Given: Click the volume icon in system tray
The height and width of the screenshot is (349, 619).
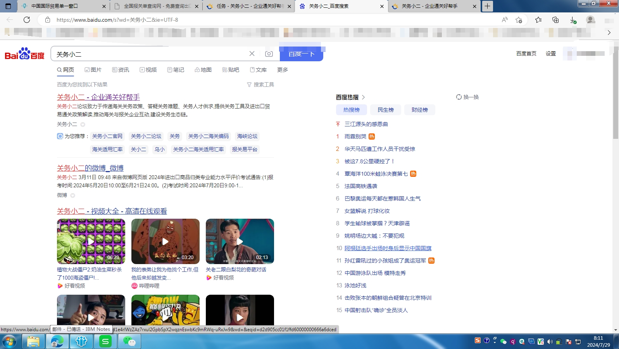Looking at the screenshot, I should point(550,342).
